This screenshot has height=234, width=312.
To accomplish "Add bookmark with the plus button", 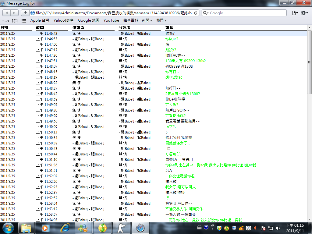I will (25, 13).
